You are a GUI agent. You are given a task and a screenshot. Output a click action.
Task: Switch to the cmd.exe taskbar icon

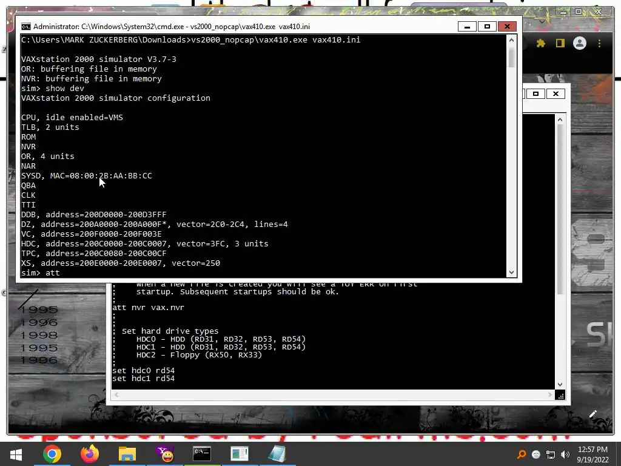(x=202, y=454)
